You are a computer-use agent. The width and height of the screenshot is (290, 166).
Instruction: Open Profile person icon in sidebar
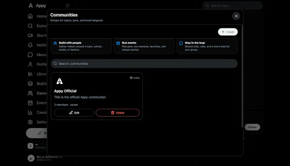pos(30,64)
